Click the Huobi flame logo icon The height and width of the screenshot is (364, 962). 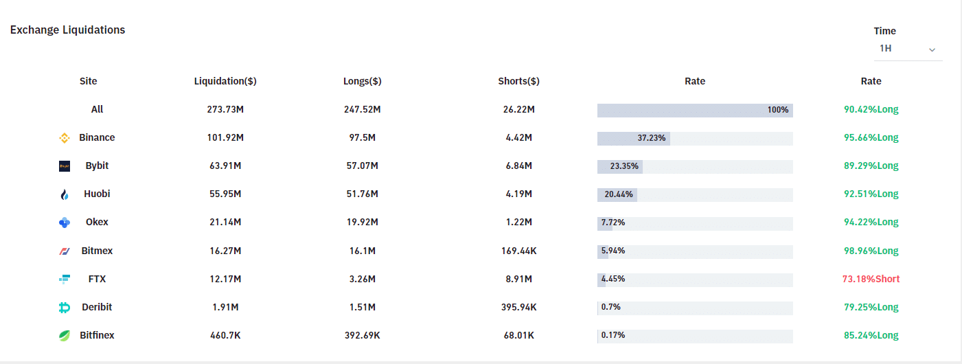point(65,194)
